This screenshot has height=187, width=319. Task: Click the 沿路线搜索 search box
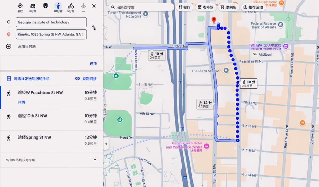pos(141,7)
